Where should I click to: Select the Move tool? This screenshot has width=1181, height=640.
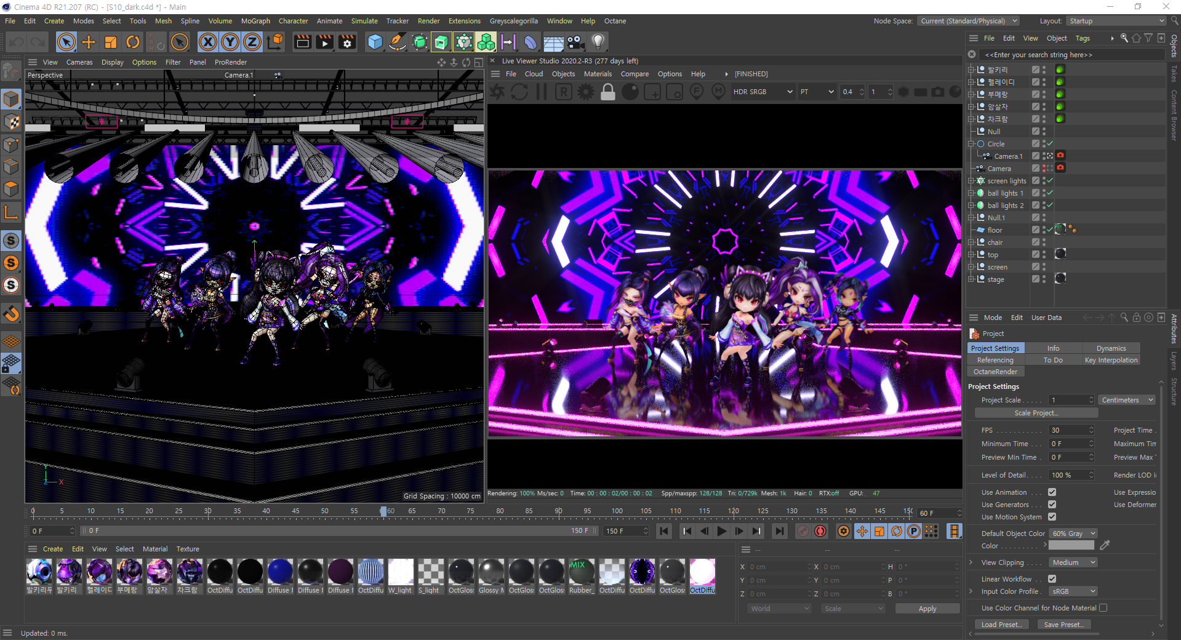(x=89, y=42)
